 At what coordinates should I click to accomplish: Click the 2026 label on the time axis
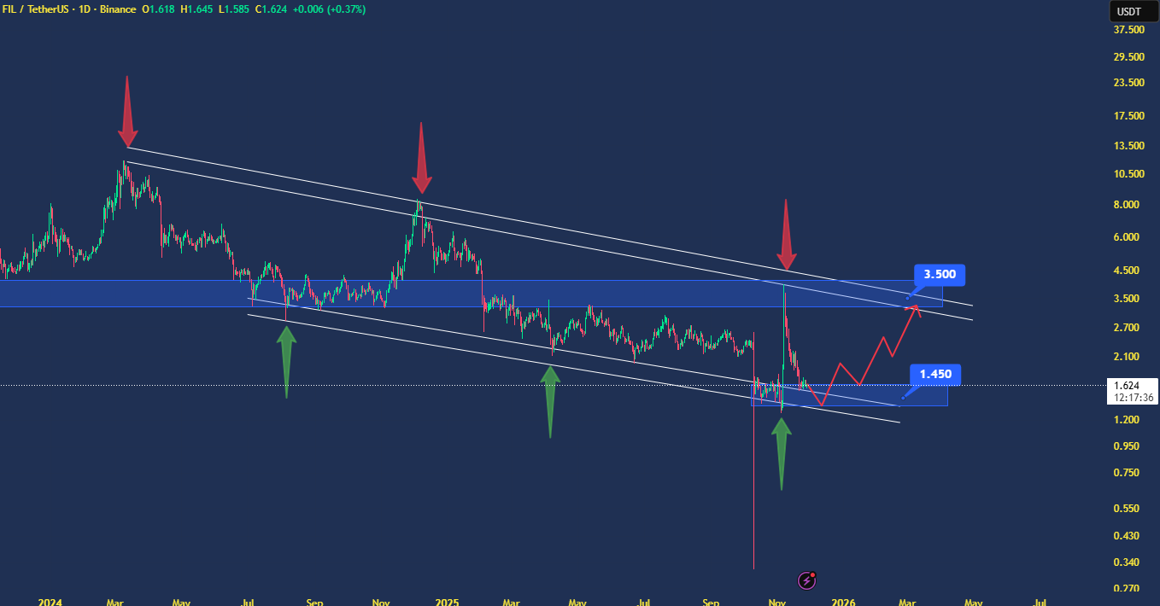(843, 601)
